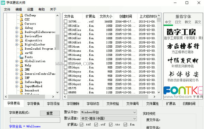Click the font rename format input field

point(35,120)
